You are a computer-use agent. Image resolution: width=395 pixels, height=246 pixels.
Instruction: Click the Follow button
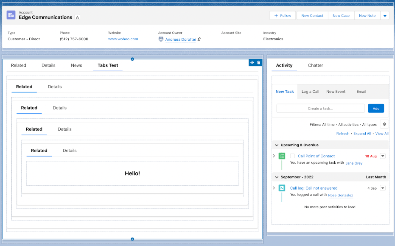coord(283,16)
